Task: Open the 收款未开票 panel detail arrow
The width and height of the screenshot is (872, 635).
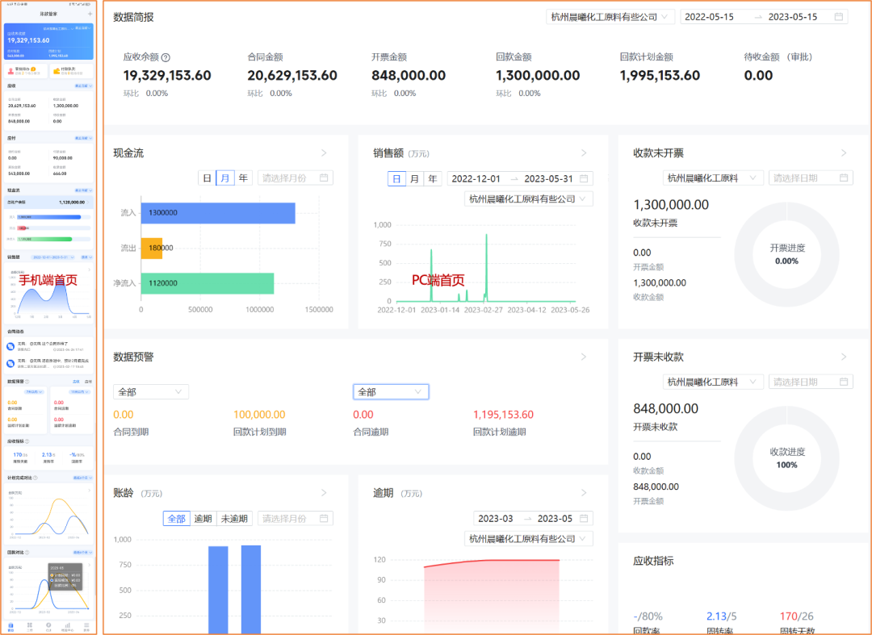Action: click(x=844, y=152)
